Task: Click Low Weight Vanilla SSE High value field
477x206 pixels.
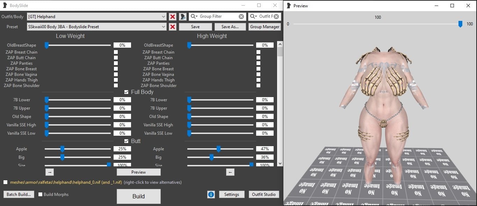Action: pos(122,125)
